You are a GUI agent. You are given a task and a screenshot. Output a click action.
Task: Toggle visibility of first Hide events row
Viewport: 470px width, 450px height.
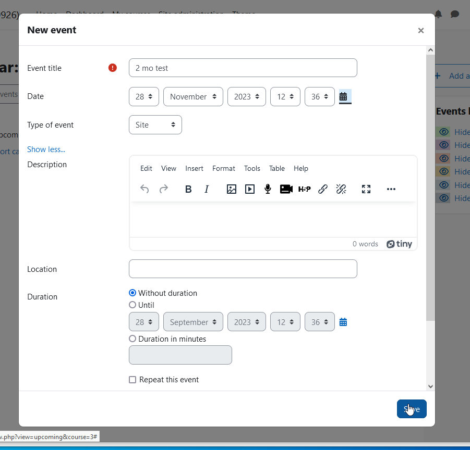(x=444, y=132)
